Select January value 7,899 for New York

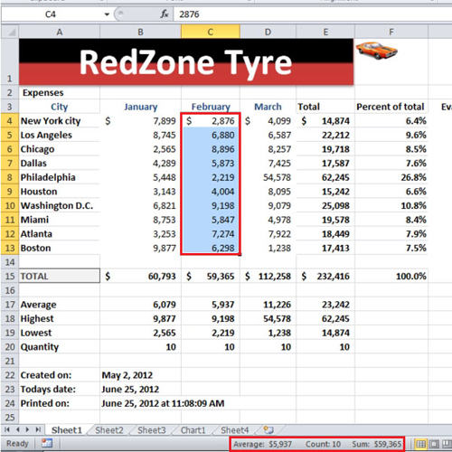tap(140, 121)
